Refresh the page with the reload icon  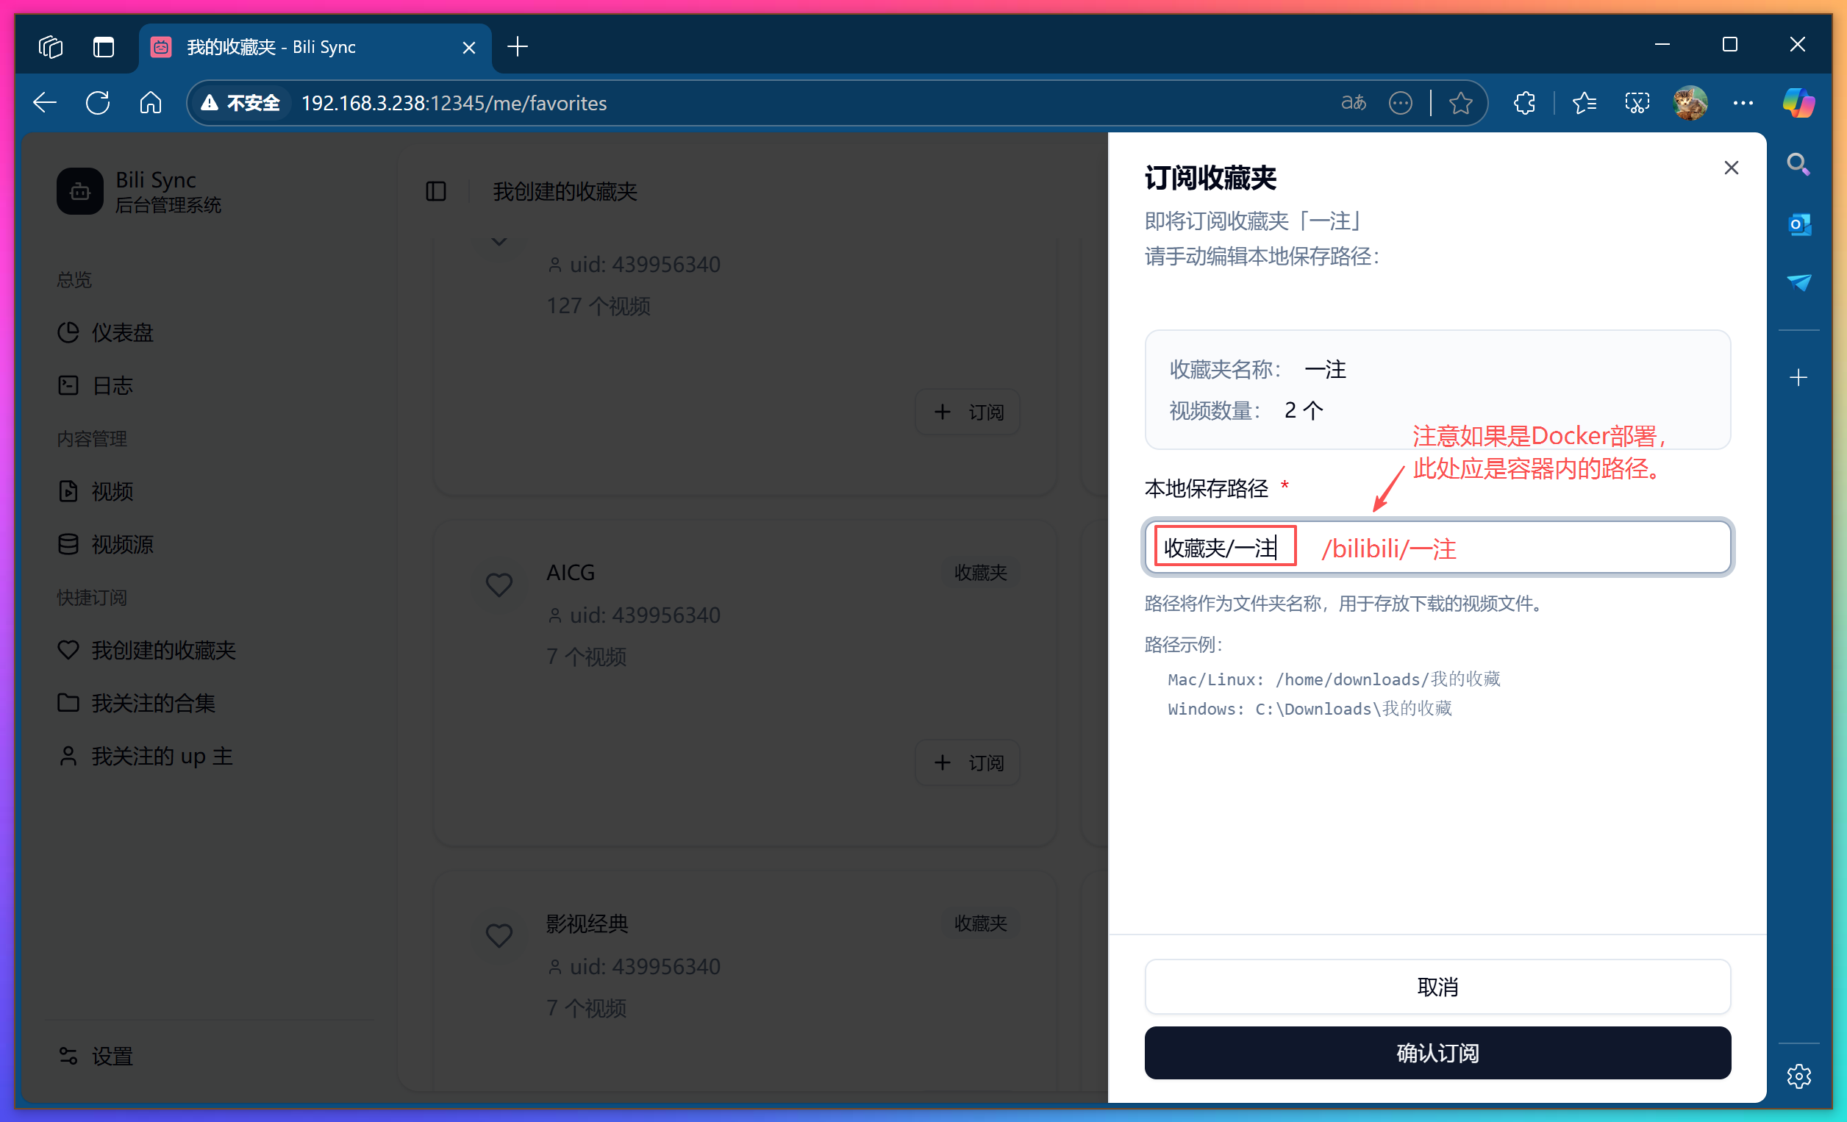pyautogui.click(x=98, y=103)
